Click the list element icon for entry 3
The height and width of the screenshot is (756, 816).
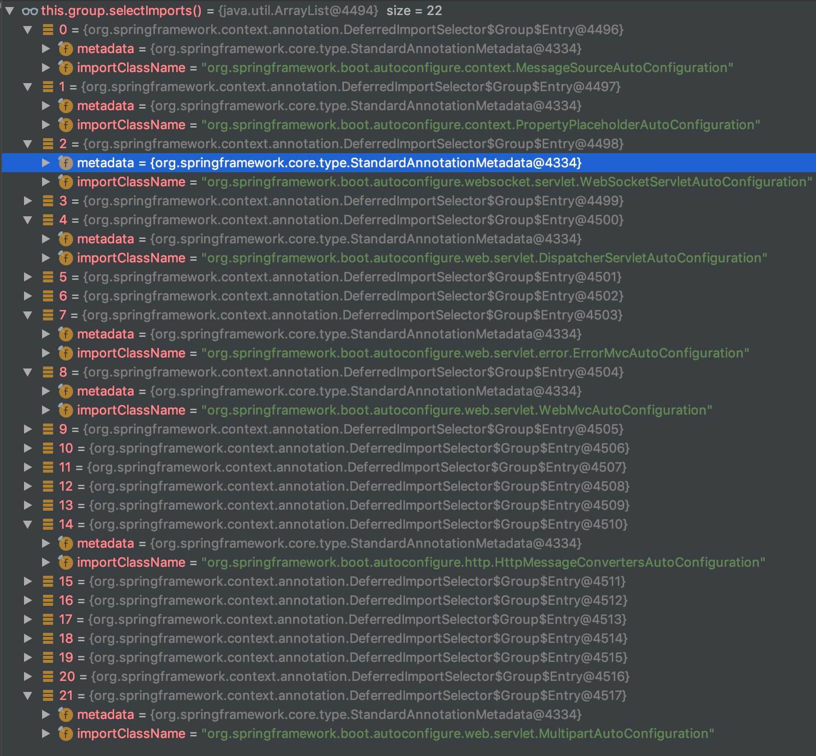[48, 201]
